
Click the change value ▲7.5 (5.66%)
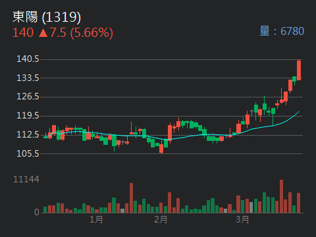click(76, 33)
